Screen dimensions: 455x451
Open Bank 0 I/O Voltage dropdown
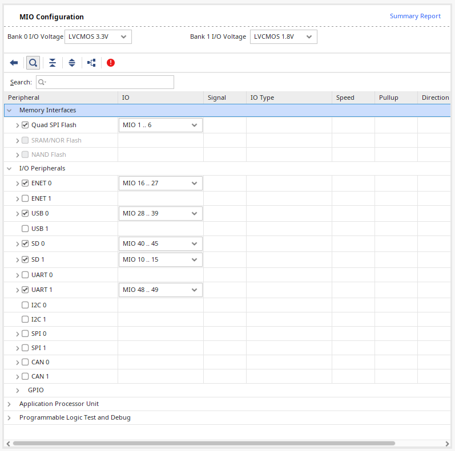pos(98,37)
